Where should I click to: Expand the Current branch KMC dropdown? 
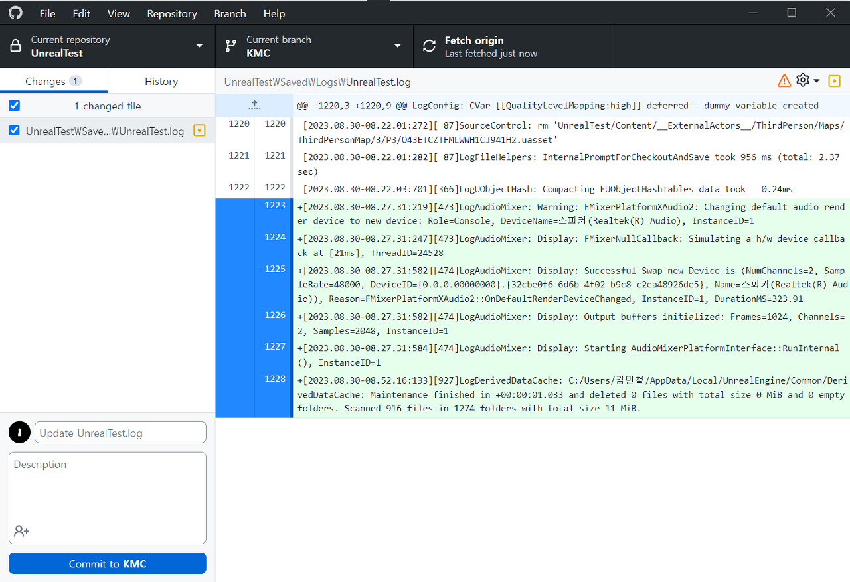coord(314,46)
